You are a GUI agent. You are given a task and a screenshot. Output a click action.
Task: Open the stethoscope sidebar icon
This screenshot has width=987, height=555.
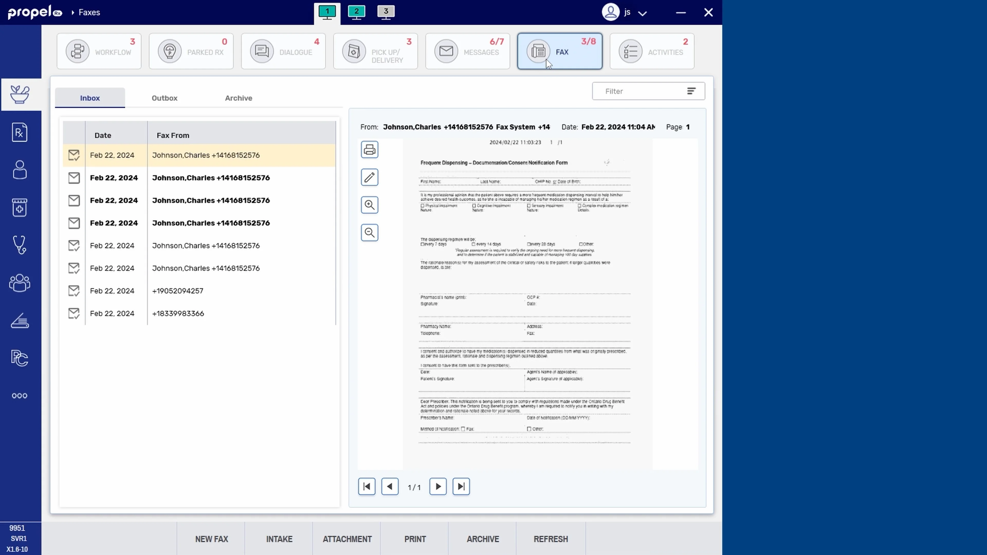click(x=20, y=245)
